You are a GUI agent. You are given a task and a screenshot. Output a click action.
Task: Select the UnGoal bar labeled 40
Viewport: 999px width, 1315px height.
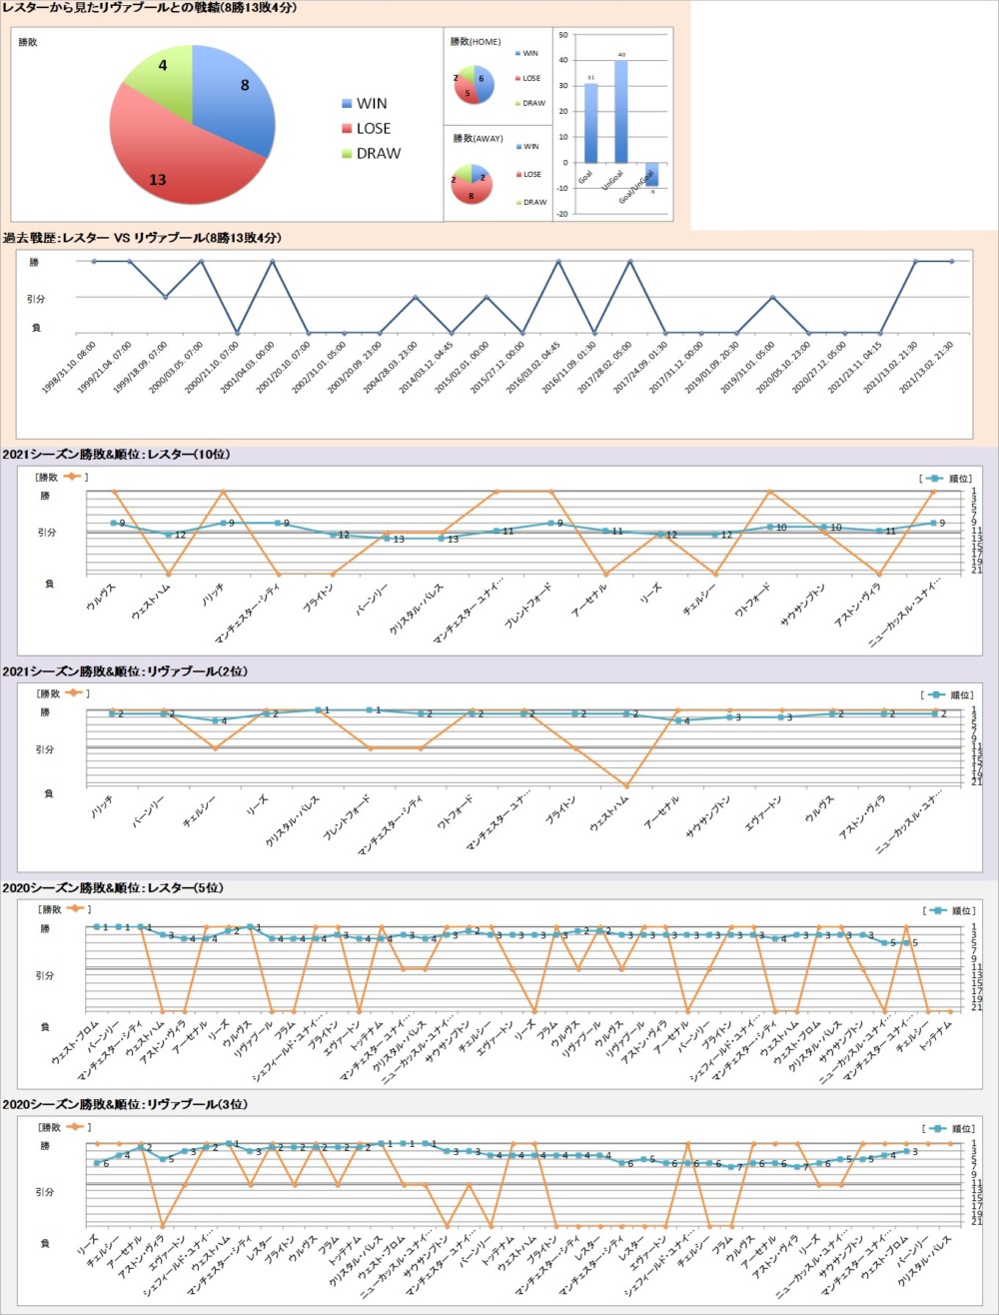[621, 111]
